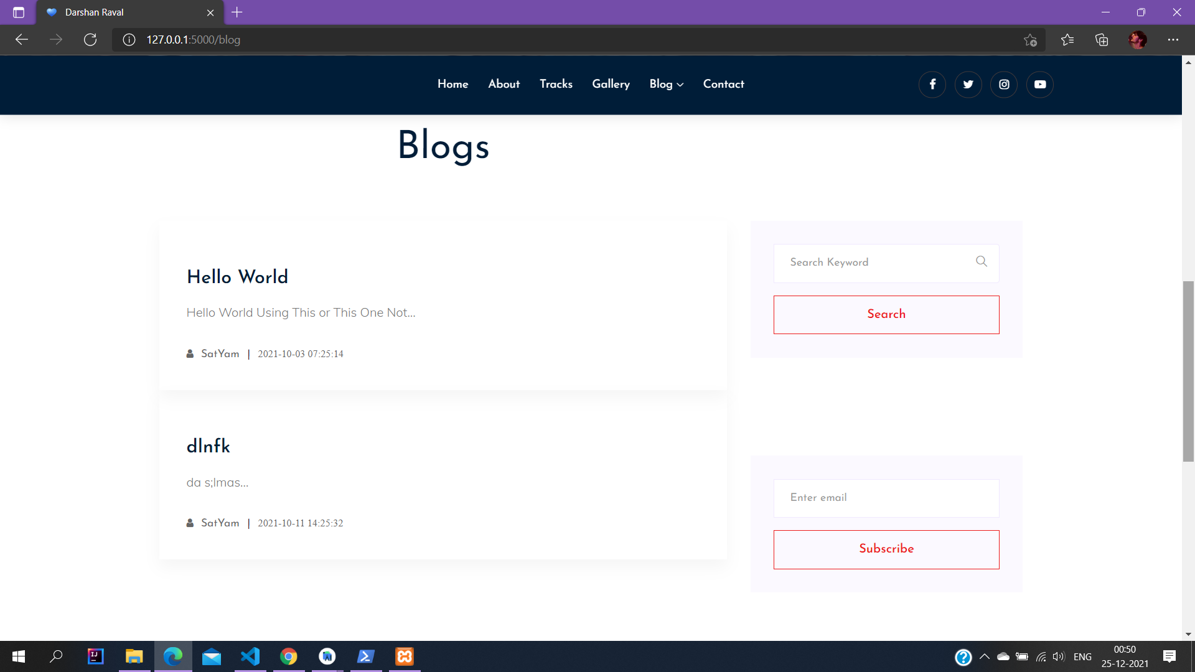
Task: Launch IntelliJ IDEA from taskbar
Action: tap(95, 656)
